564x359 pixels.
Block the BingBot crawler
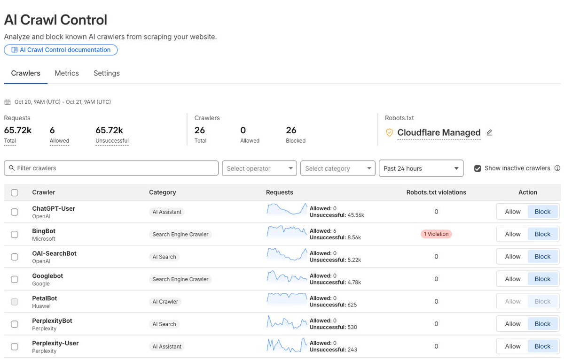pos(542,234)
